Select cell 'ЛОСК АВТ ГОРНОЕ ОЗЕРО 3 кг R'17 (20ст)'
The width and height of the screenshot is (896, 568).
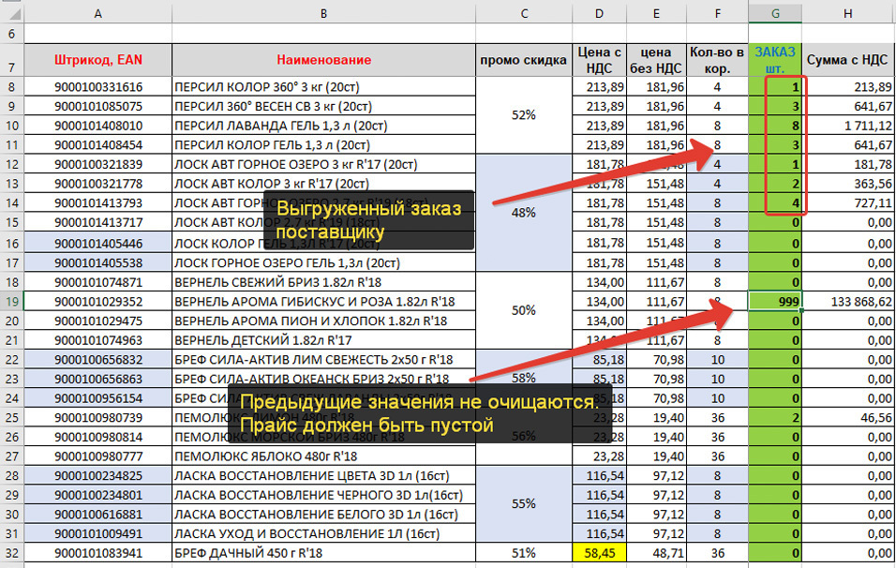tap(323, 165)
